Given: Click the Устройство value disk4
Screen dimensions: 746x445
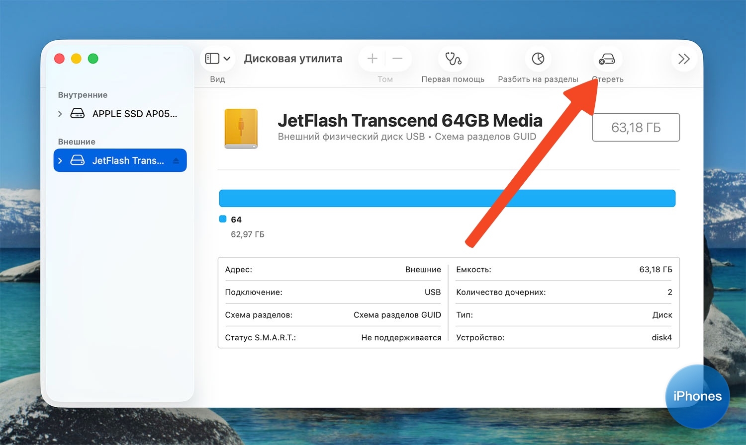Looking at the screenshot, I should [662, 338].
